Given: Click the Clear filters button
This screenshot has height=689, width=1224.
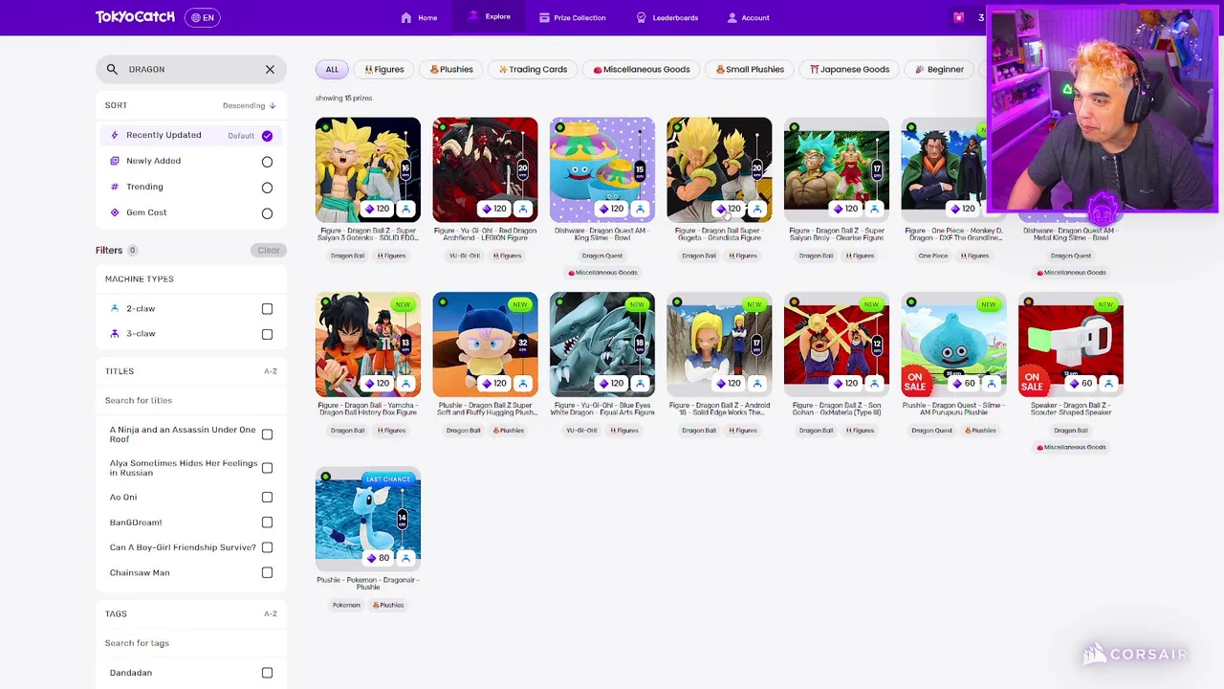Looking at the screenshot, I should point(268,251).
